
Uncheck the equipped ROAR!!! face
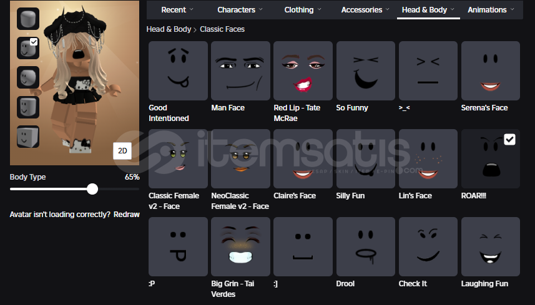pos(509,140)
